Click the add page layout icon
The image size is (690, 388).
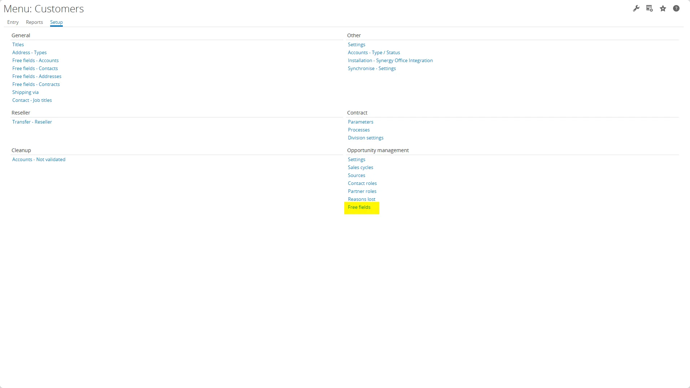pos(649,8)
